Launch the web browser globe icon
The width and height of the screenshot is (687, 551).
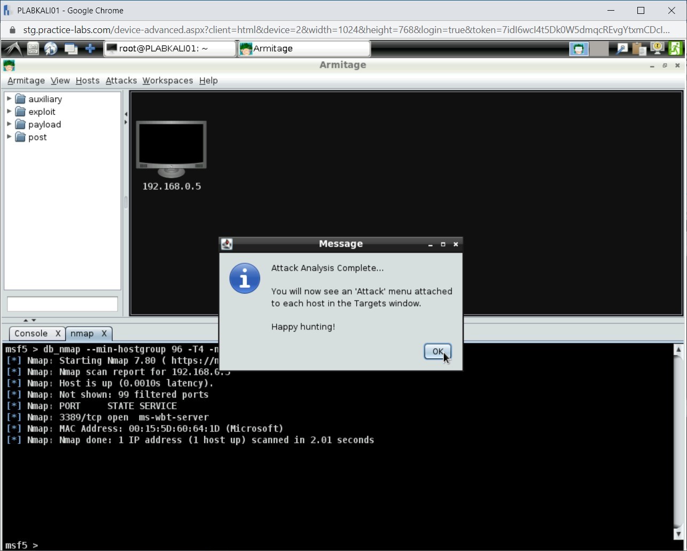(x=51, y=49)
